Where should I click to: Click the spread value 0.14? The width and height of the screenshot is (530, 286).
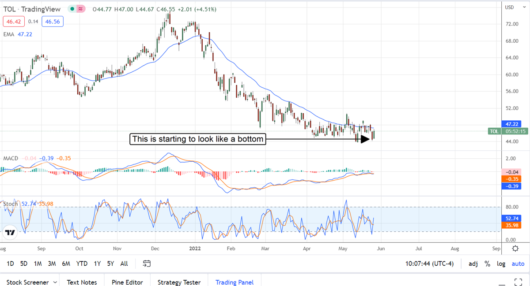[33, 21]
